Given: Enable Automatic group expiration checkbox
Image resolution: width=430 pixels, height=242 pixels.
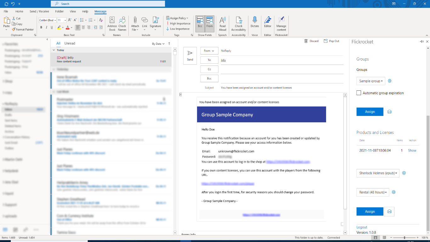Looking at the screenshot, I should point(359,93).
